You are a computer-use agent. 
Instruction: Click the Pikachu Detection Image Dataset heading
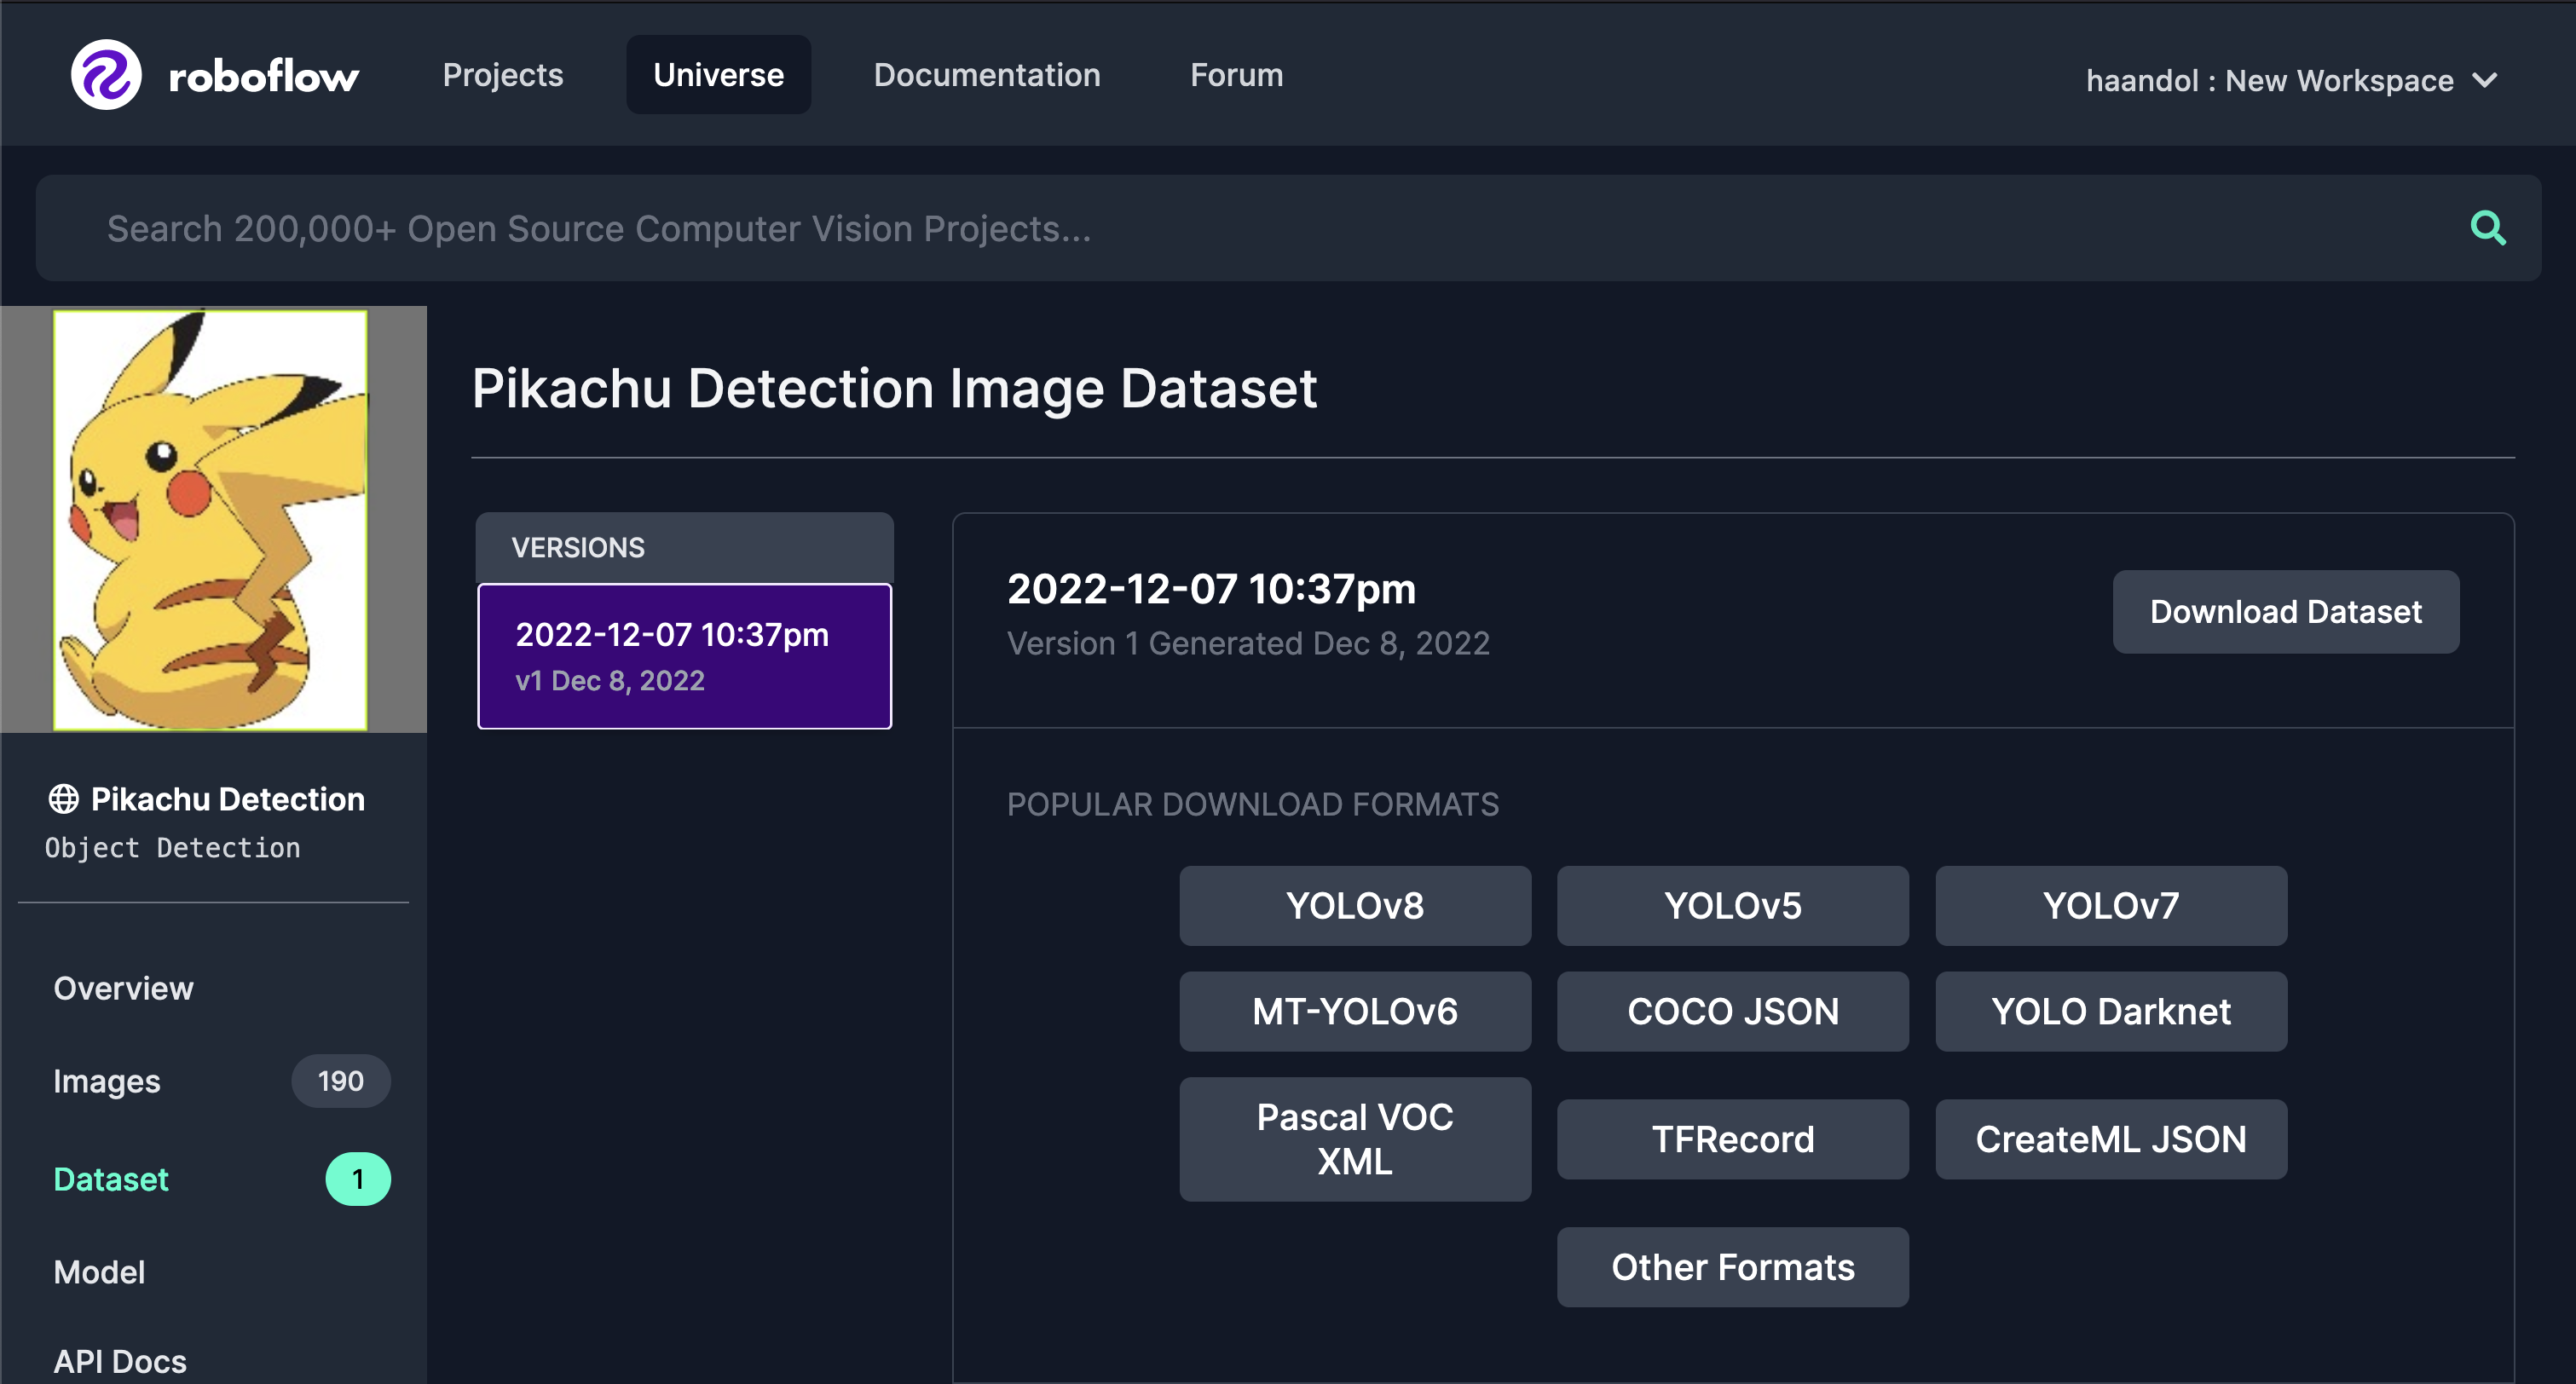(x=894, y=388)
